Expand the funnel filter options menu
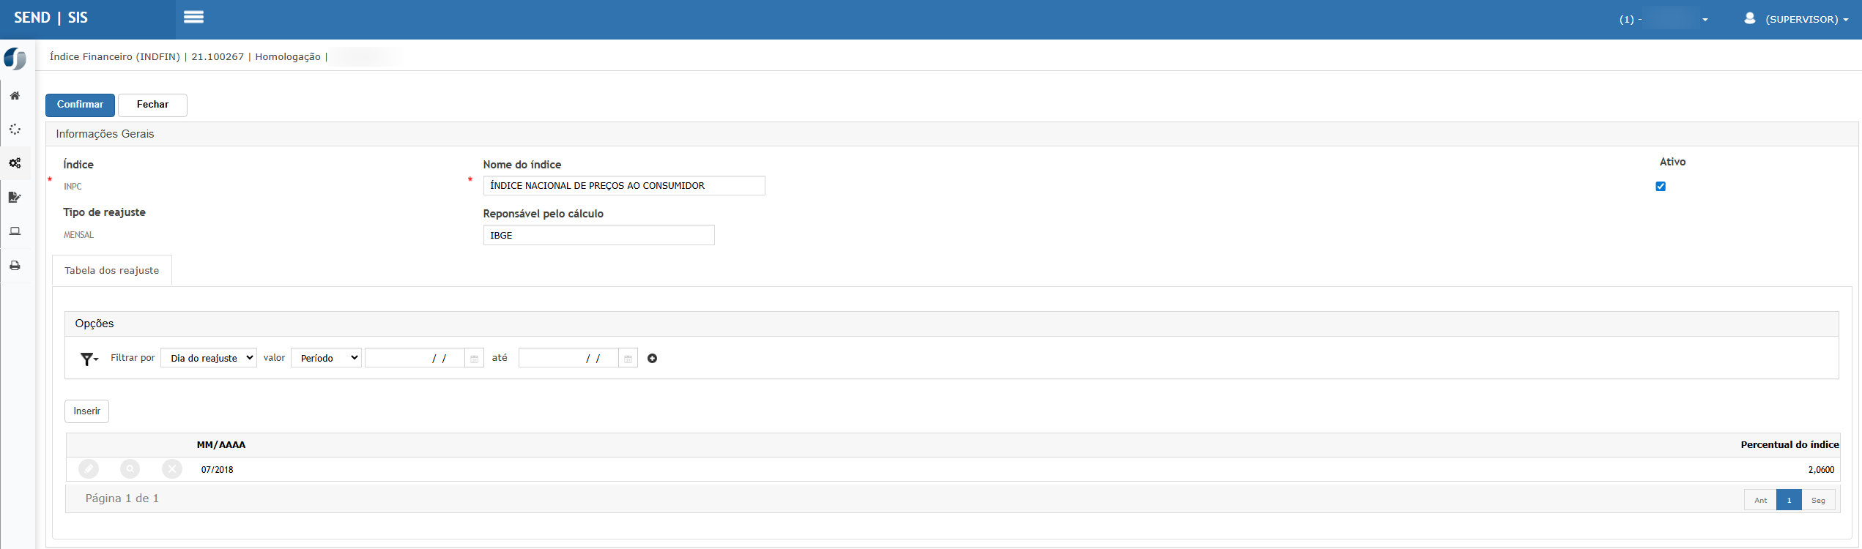 (x=89, y=359)
